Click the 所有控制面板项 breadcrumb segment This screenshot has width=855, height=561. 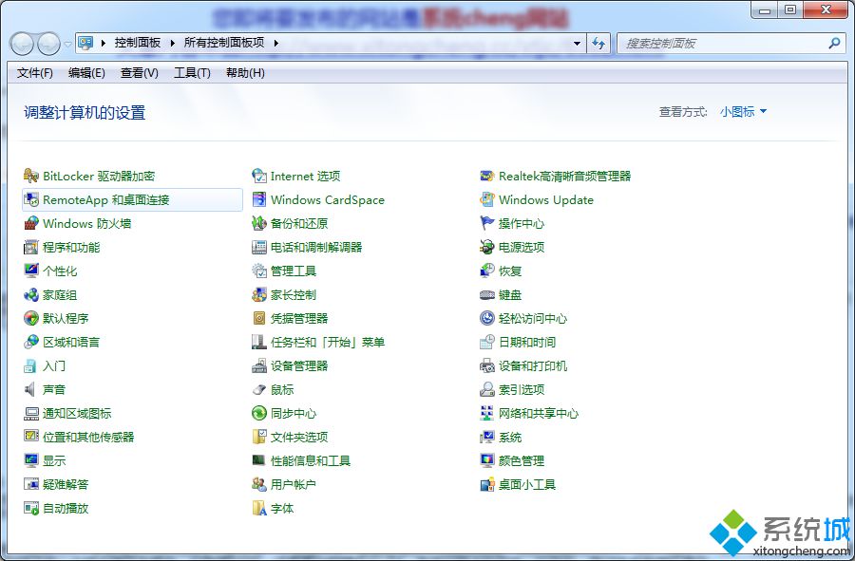[224, 43]
